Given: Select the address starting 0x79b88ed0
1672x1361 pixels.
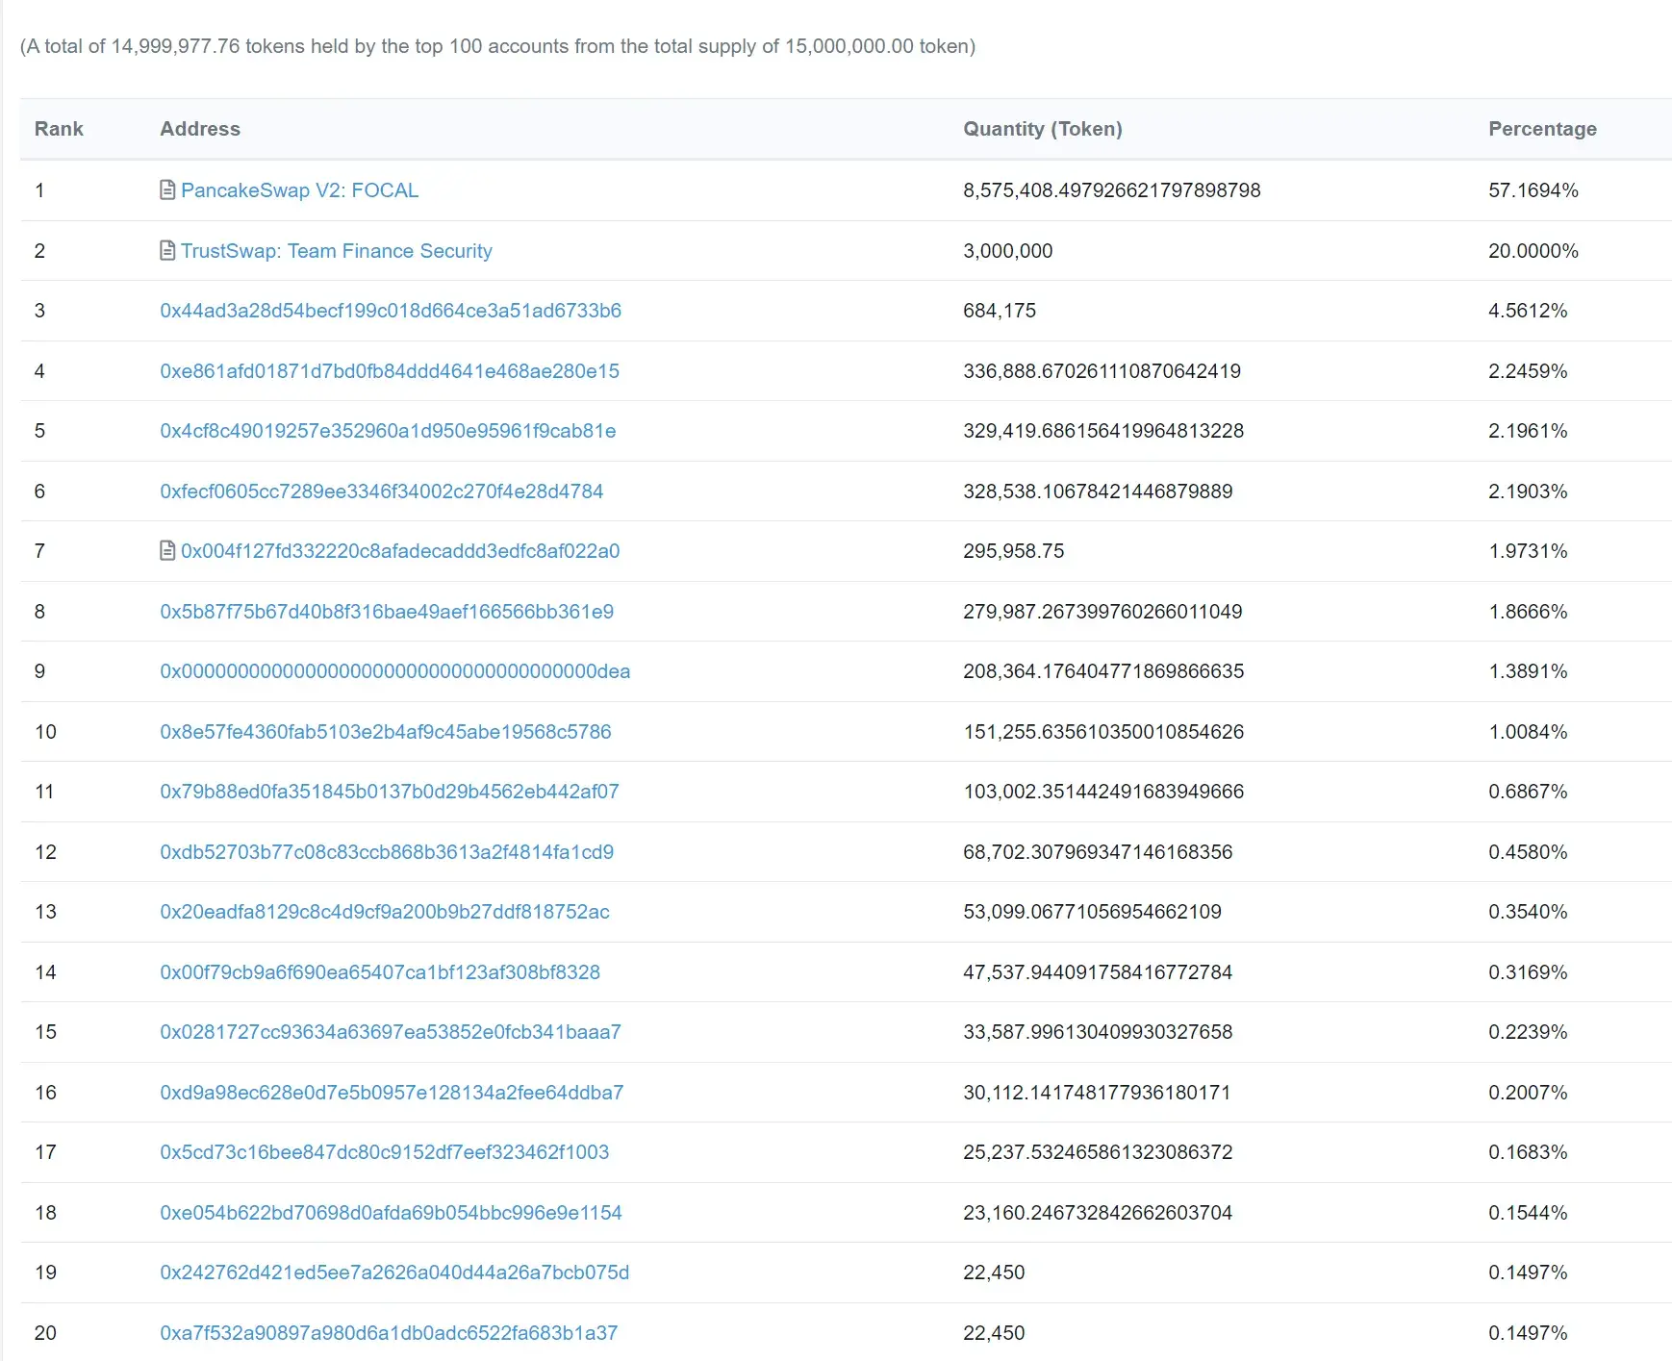Looking at the screenshot, I should tap(390, 792).
